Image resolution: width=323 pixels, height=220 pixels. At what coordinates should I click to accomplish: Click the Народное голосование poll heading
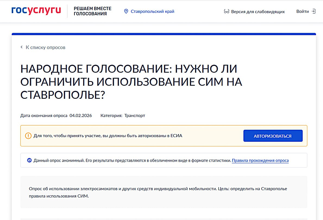click(x=131, y=82)
